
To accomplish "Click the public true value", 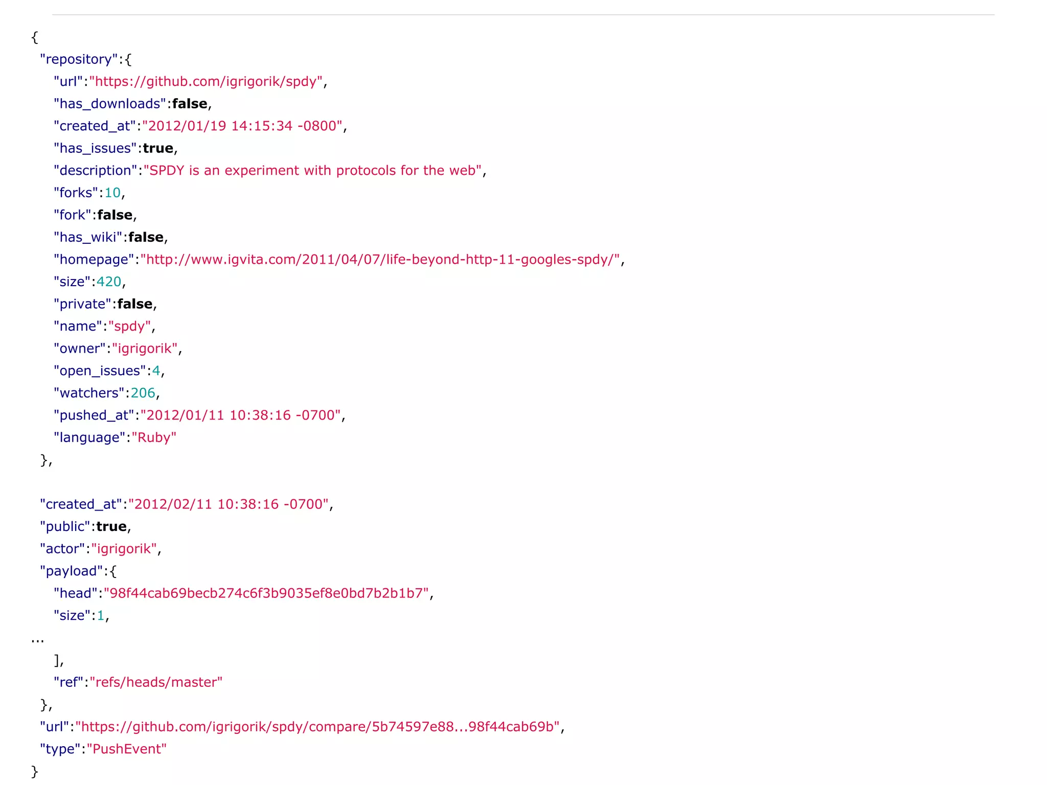I will 111,526.
